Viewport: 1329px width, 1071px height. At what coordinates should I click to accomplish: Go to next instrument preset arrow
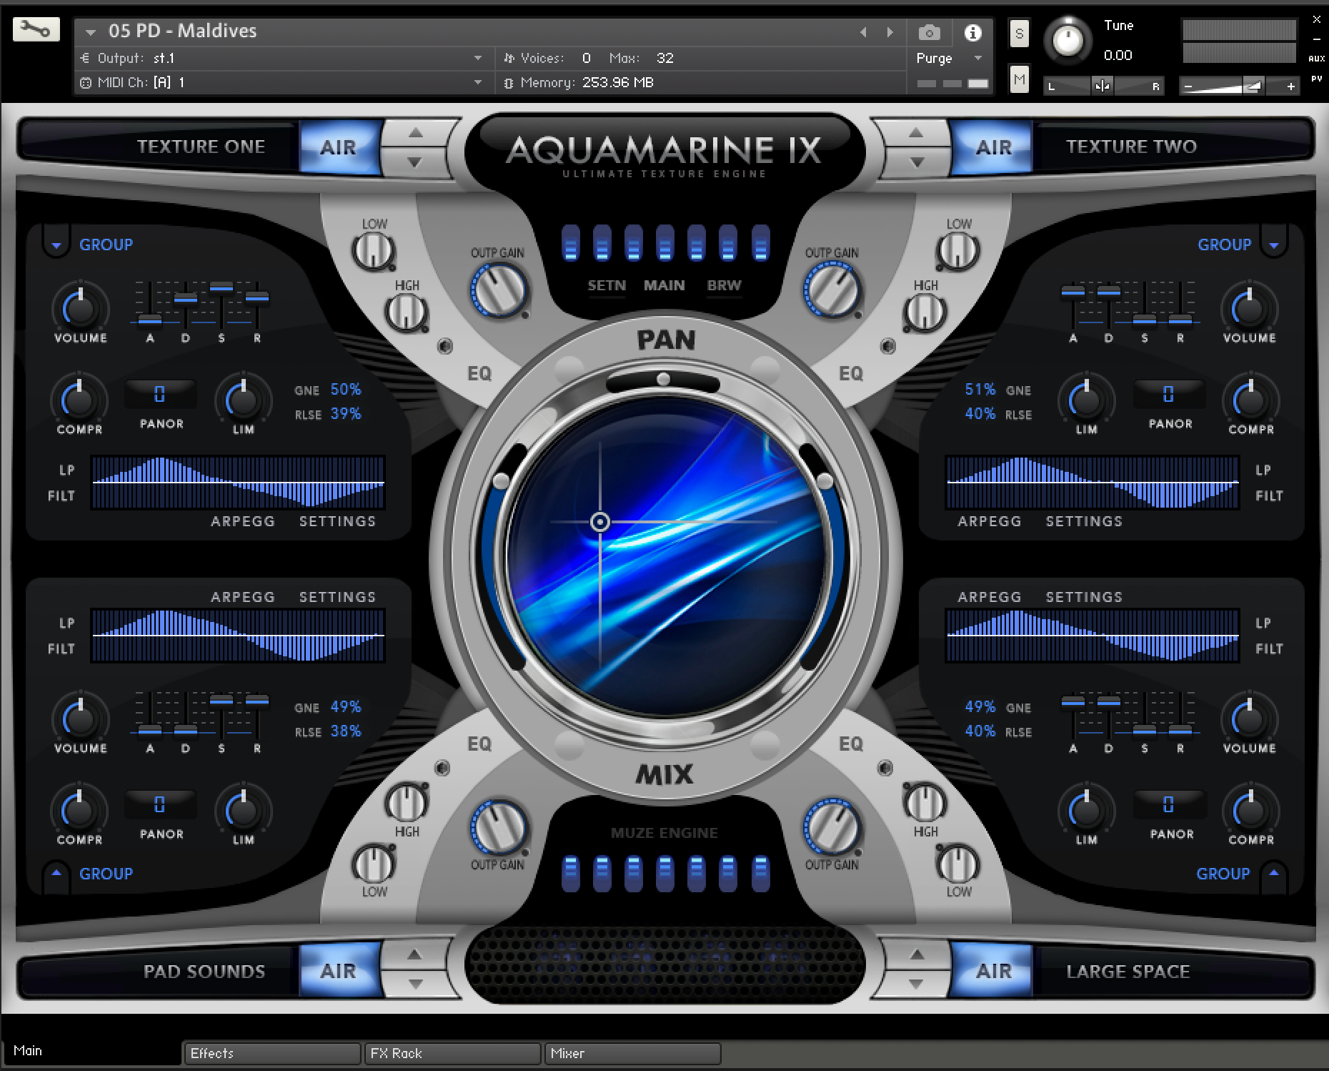coord(890,32)
